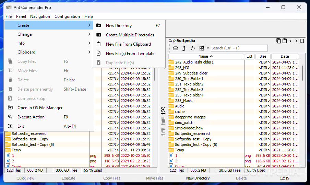Select the dmx_patch folder in right panel
This screenshot has width=310, height=185.
[234, 123]
